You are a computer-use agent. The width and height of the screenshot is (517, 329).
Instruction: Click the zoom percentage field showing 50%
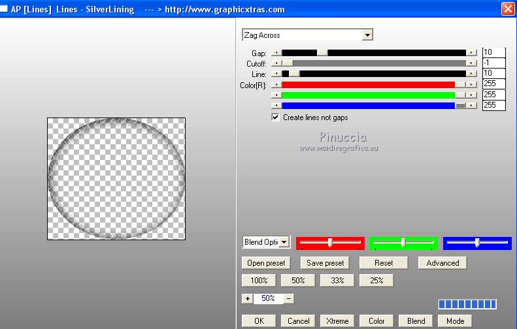(268, 298)
